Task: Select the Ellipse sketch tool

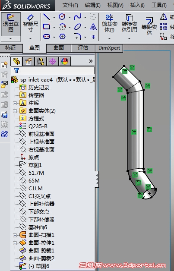Action: click(x=78, y=27)
